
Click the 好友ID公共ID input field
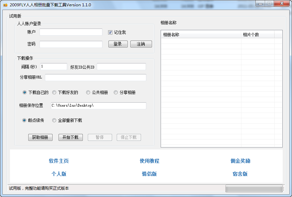tap(121, 66)
